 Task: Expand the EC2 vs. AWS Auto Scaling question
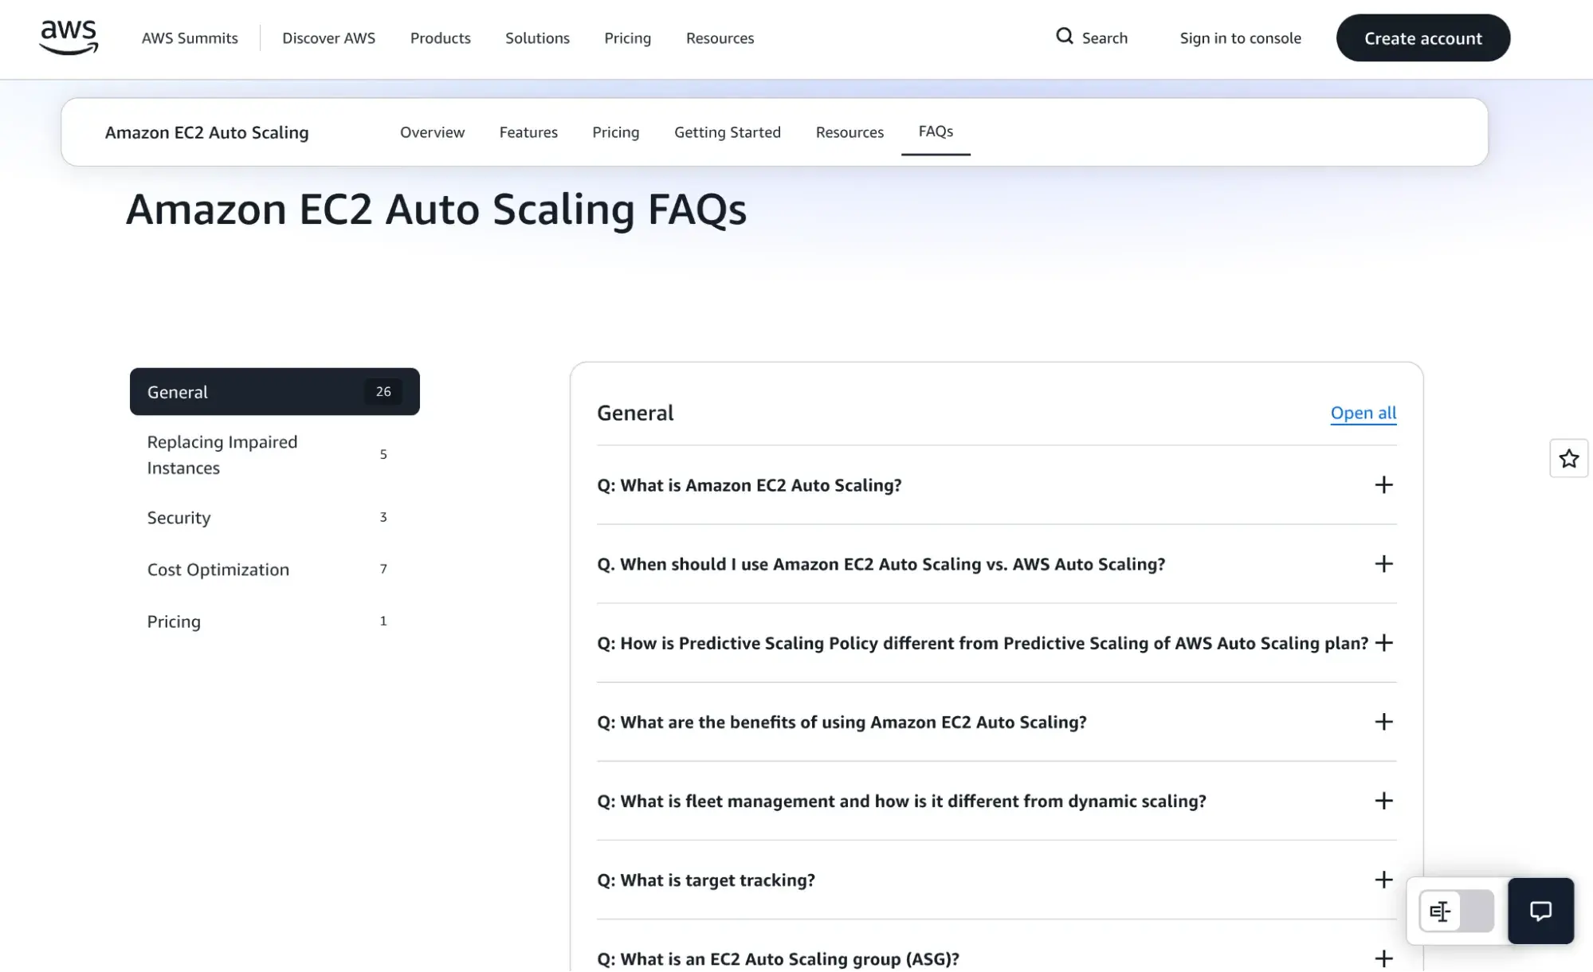point(996,564)
